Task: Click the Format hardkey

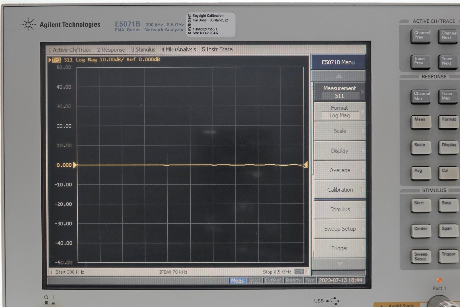Action: click(x=448, y=123)
